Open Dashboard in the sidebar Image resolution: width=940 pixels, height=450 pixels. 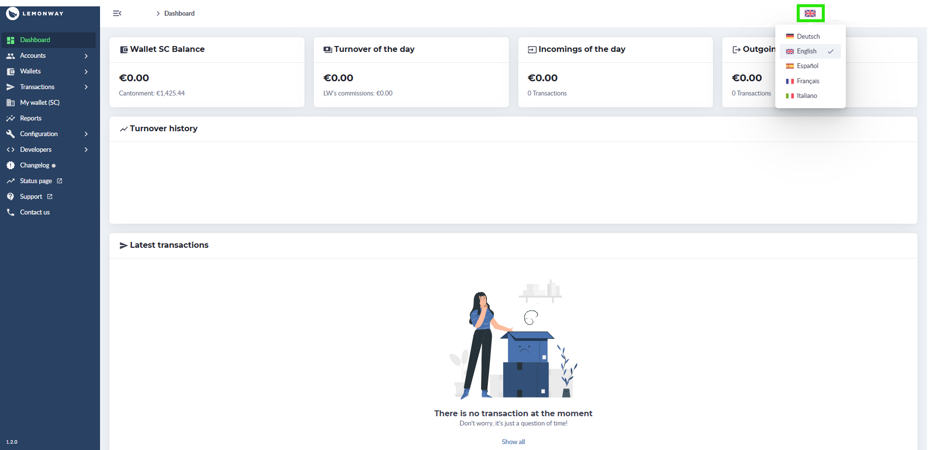49,40
